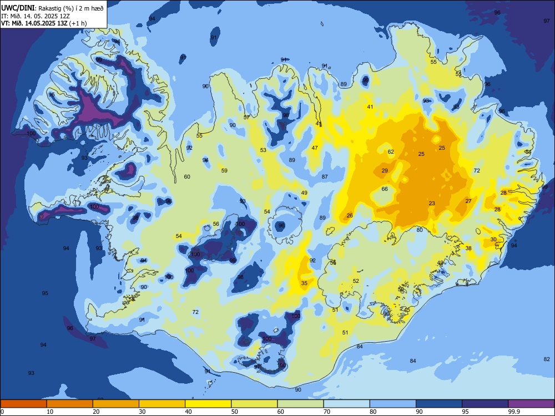Viewport: 555px width, 416px height.
Task: Click the valid time line 'VT: Mið. 14.05.2025 13Z (+1 h)'
Action: pos(44,23)
